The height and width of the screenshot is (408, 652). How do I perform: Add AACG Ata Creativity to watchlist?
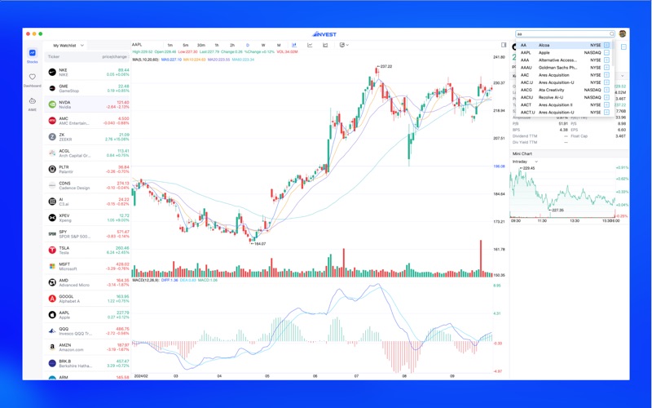tap(606, 90)
